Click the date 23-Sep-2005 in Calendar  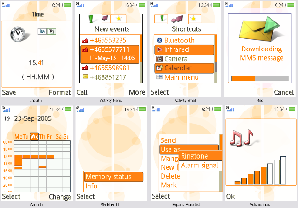point(33,118)
